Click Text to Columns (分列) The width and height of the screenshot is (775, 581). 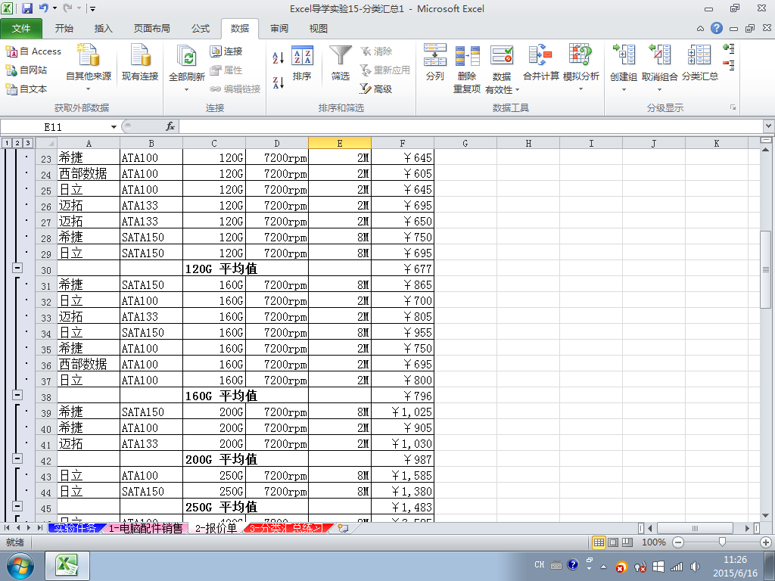(435, 62)
